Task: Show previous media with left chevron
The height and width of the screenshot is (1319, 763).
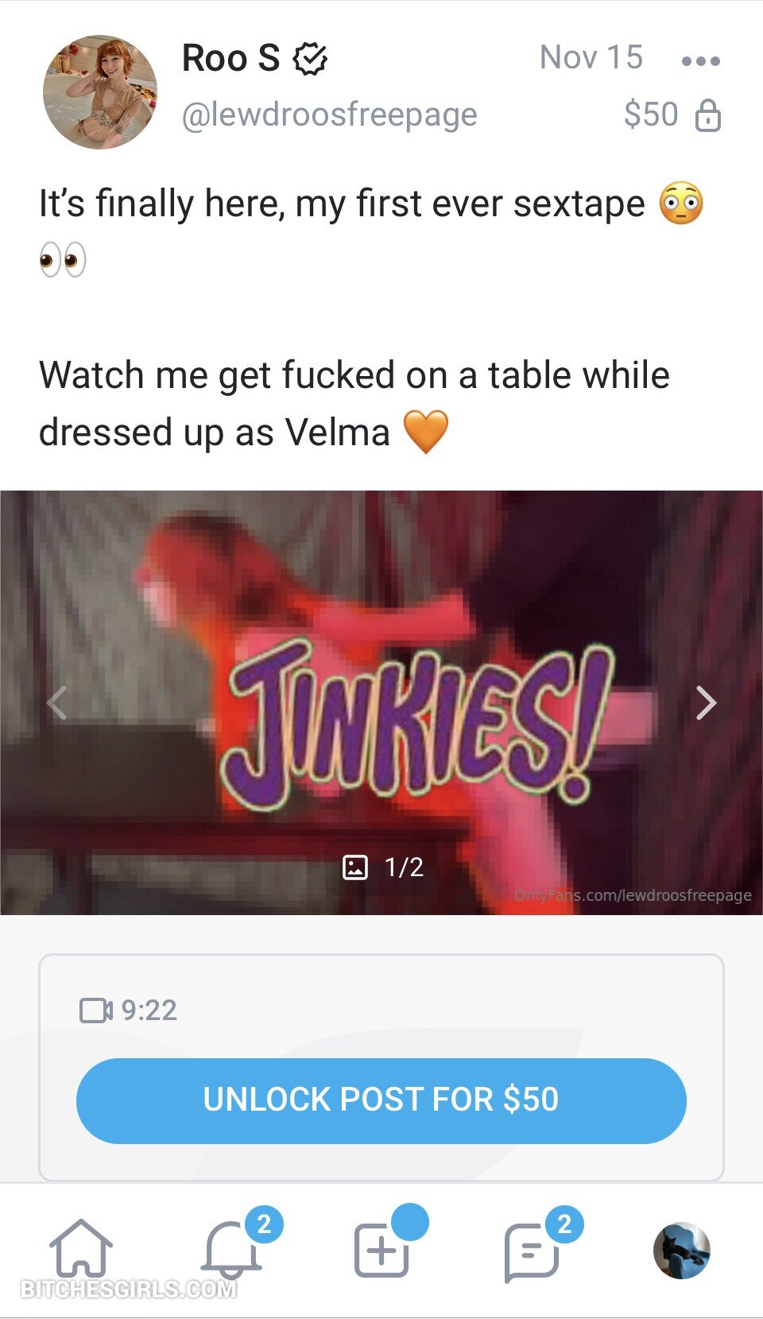Action: (56, 703)
